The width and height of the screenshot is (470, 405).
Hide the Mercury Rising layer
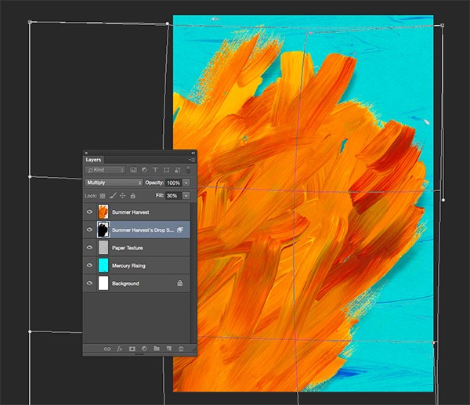(89, 266)
